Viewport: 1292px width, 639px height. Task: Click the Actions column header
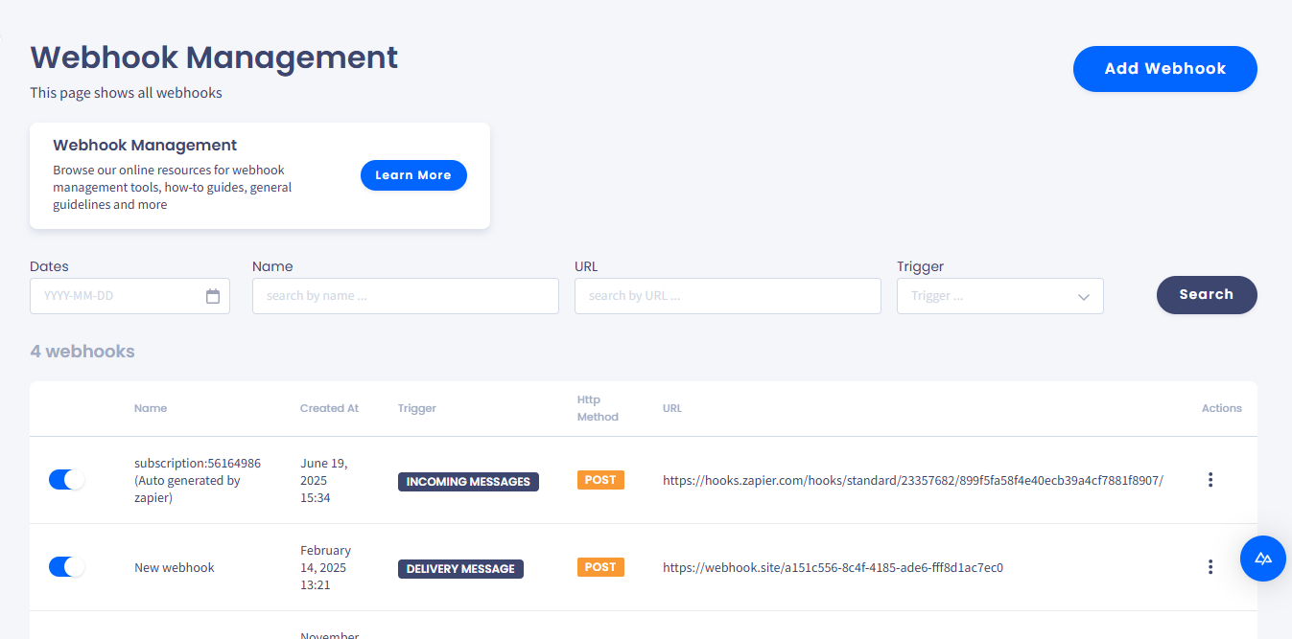point(1222,408)
